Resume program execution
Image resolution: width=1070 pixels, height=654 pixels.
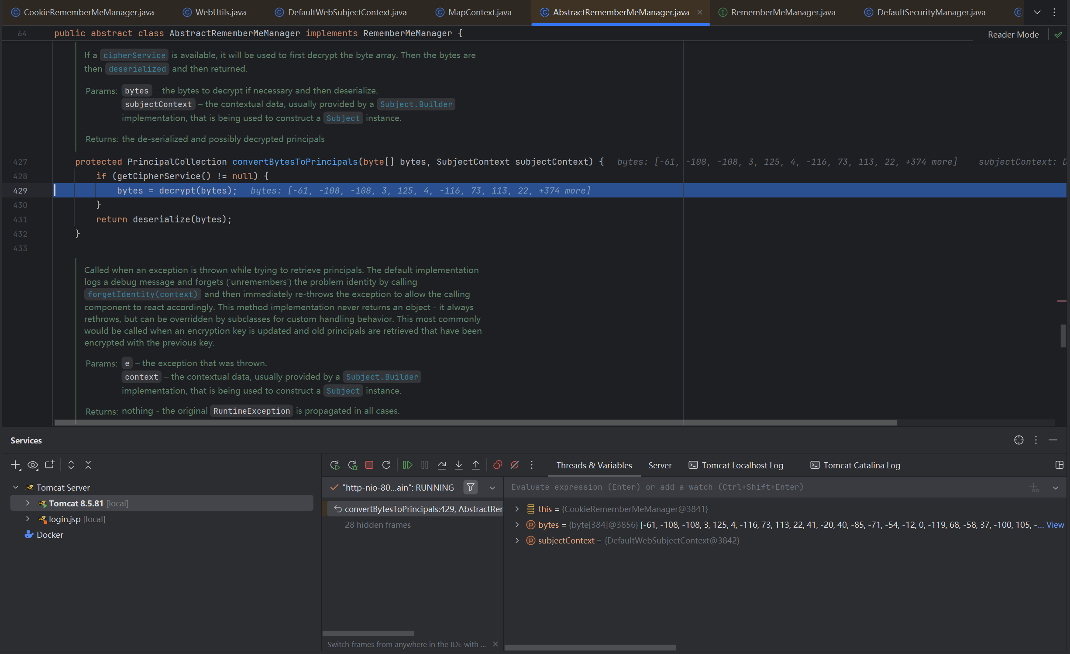(x=407, y=465)
